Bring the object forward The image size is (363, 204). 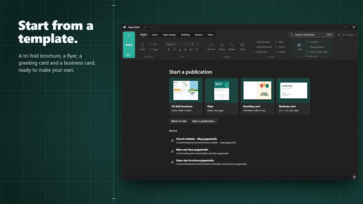click(261, 42)
